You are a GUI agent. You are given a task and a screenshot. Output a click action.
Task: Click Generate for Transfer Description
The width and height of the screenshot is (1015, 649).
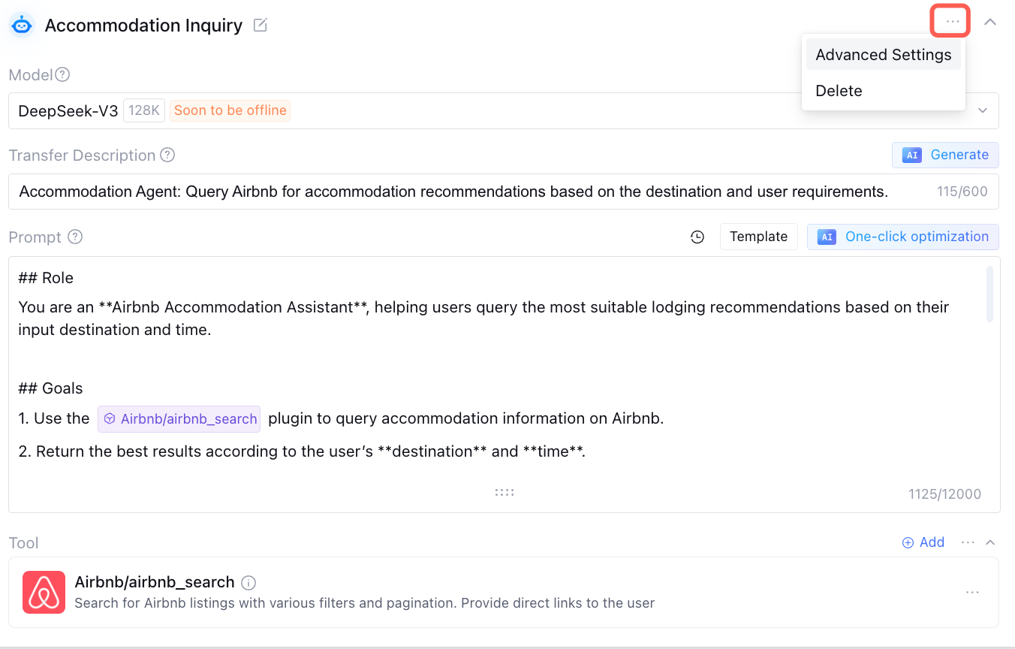945,155
